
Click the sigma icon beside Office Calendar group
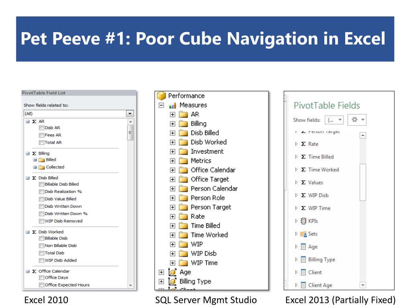34,272
